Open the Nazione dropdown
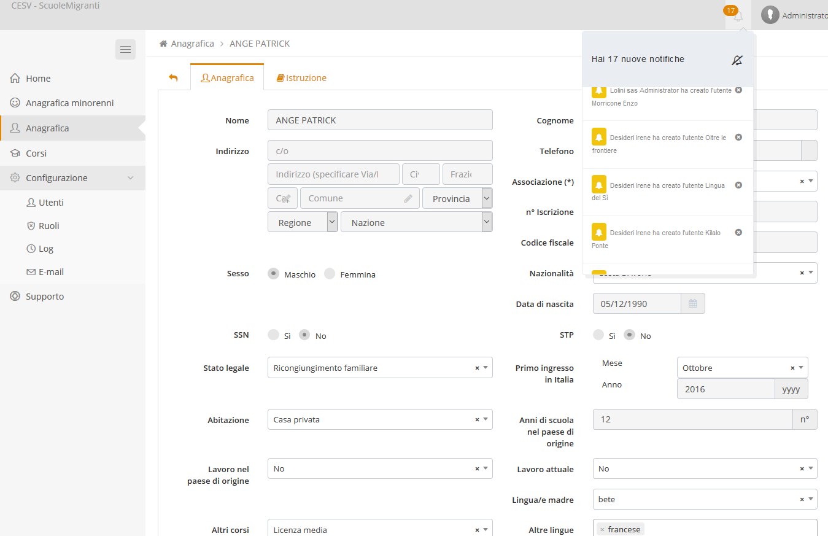The height and width of the screenshot is (536, 828). coord(417,222)
